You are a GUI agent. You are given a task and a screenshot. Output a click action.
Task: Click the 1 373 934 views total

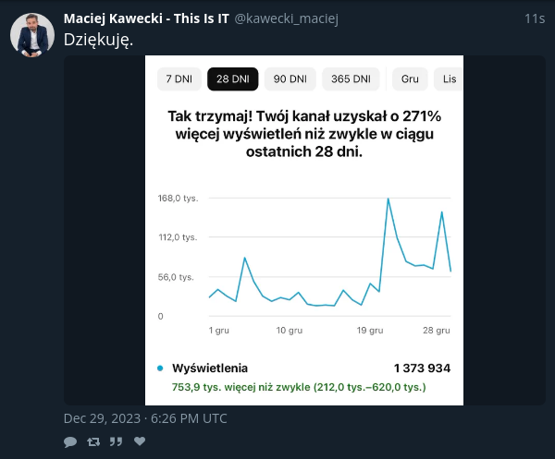(x=422, y=368)
